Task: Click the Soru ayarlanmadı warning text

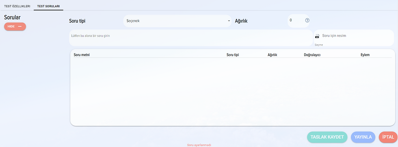Action: pos(199,145)
